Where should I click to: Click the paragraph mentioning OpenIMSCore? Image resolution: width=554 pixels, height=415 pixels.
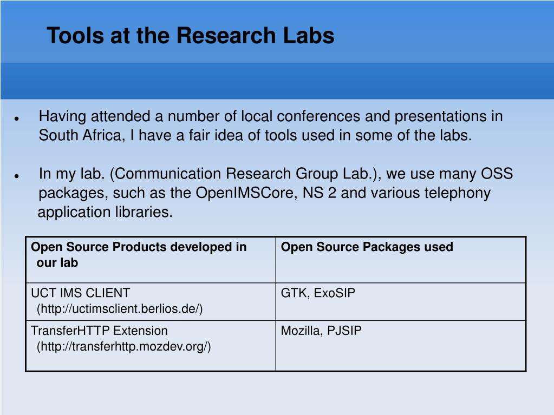276,193
